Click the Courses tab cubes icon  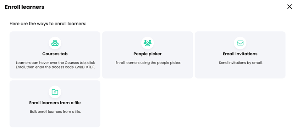coord(55,43)
